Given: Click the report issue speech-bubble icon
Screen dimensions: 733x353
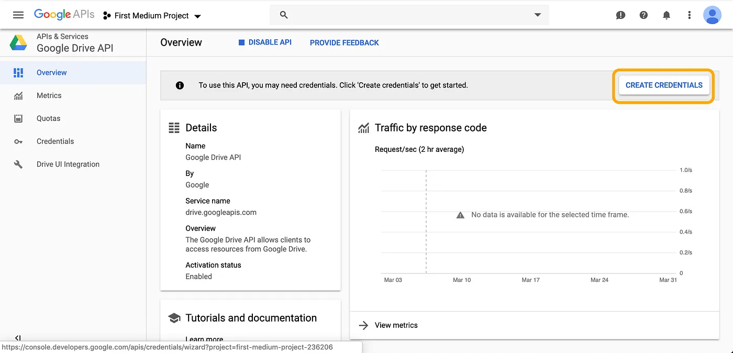Looking at the screenshot, I should 620,15.
